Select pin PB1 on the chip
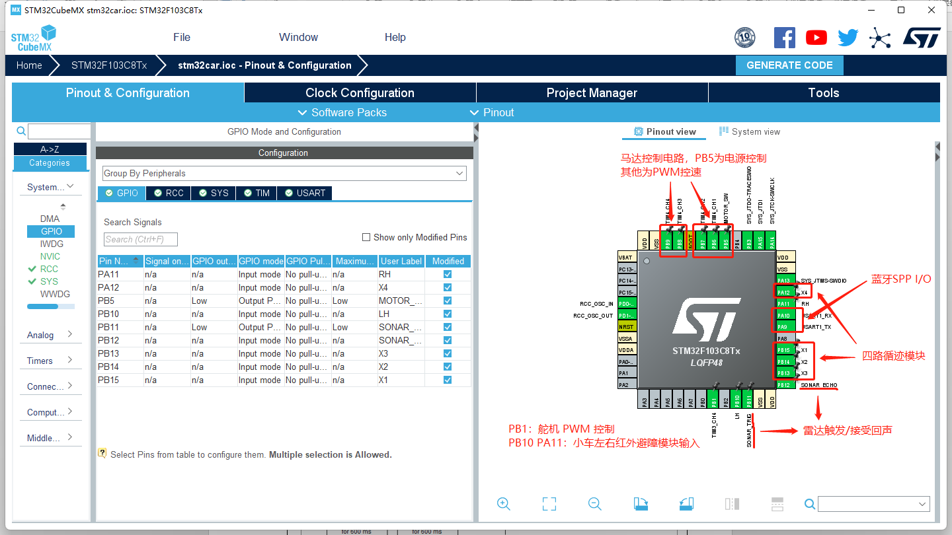 coord(713,398)
